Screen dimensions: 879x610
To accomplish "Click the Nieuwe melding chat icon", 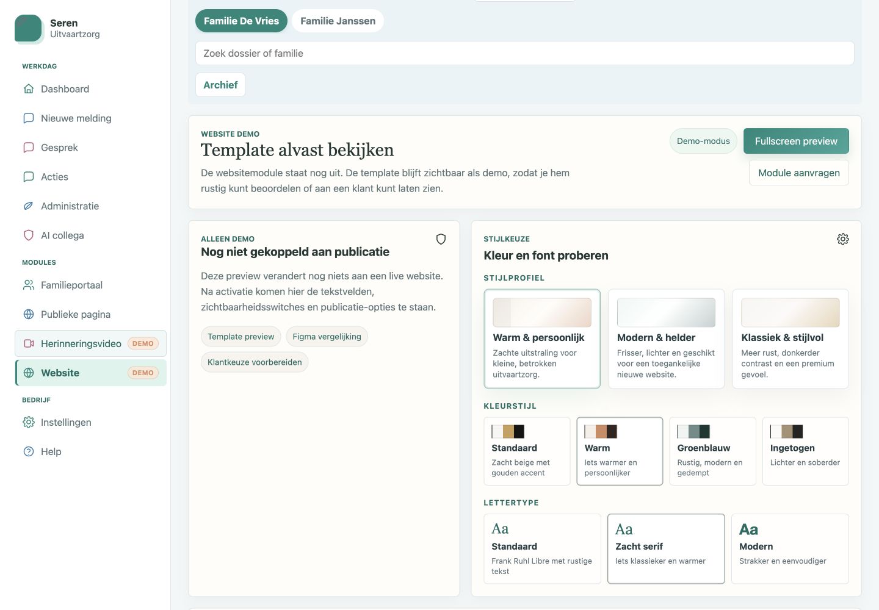I will point(29,118).
